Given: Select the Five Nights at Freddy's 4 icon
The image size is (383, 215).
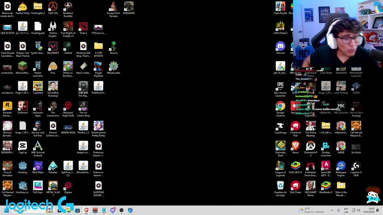Looking at the screenshot, I should click(x=68, y=30).
